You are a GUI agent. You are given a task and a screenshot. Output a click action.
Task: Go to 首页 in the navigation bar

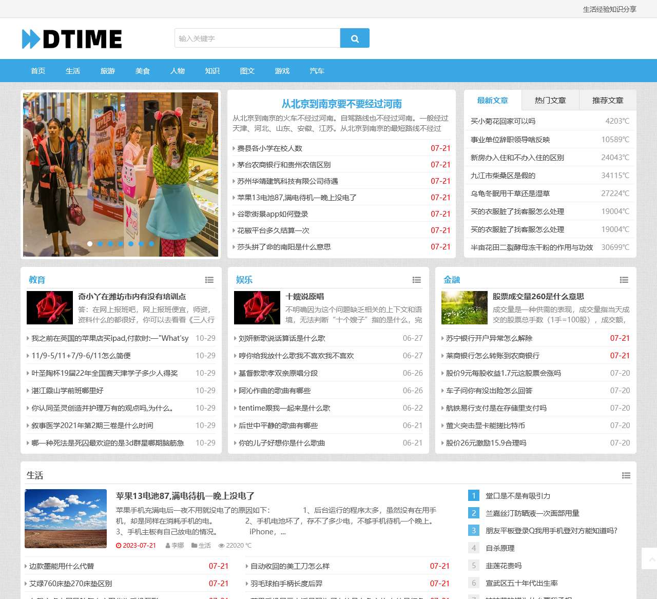click(38, 71)
